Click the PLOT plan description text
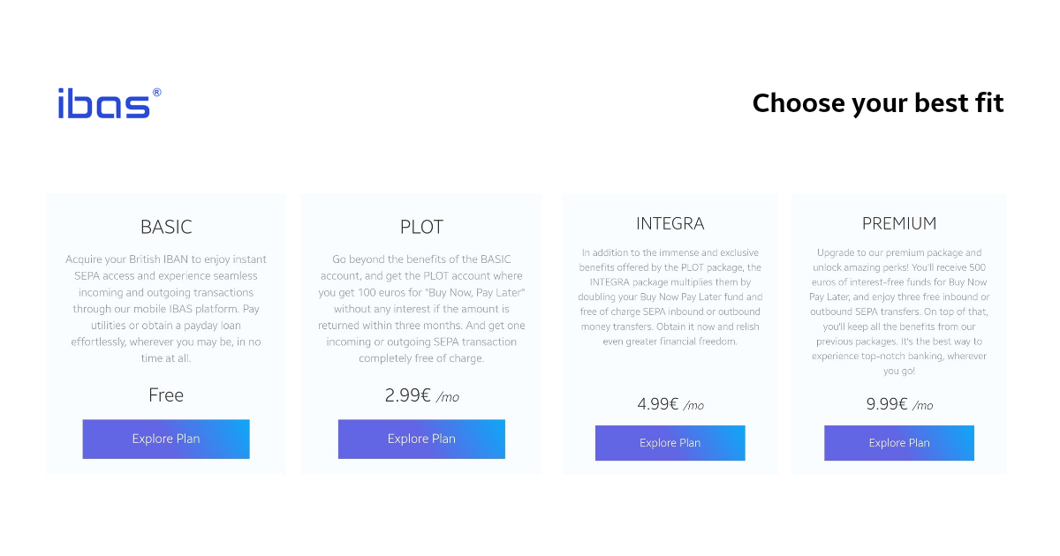This screenshot has height=556, width=1060. [421, 309]
